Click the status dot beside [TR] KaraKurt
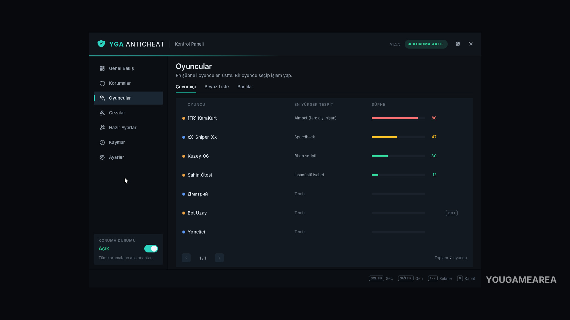Image resolution: width=570 pixels, height=320 pixels. [184, 118]
